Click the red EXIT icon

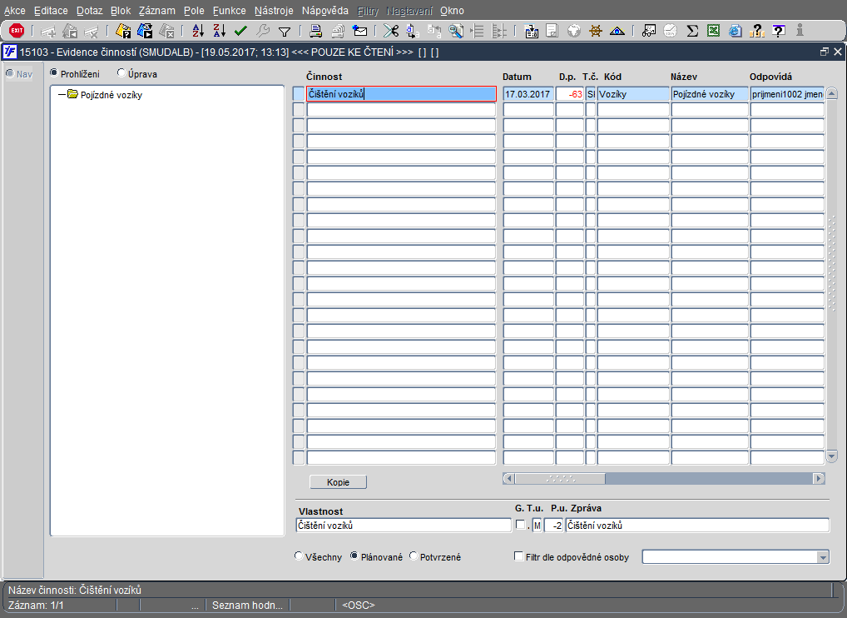click(x=17, y=31)
